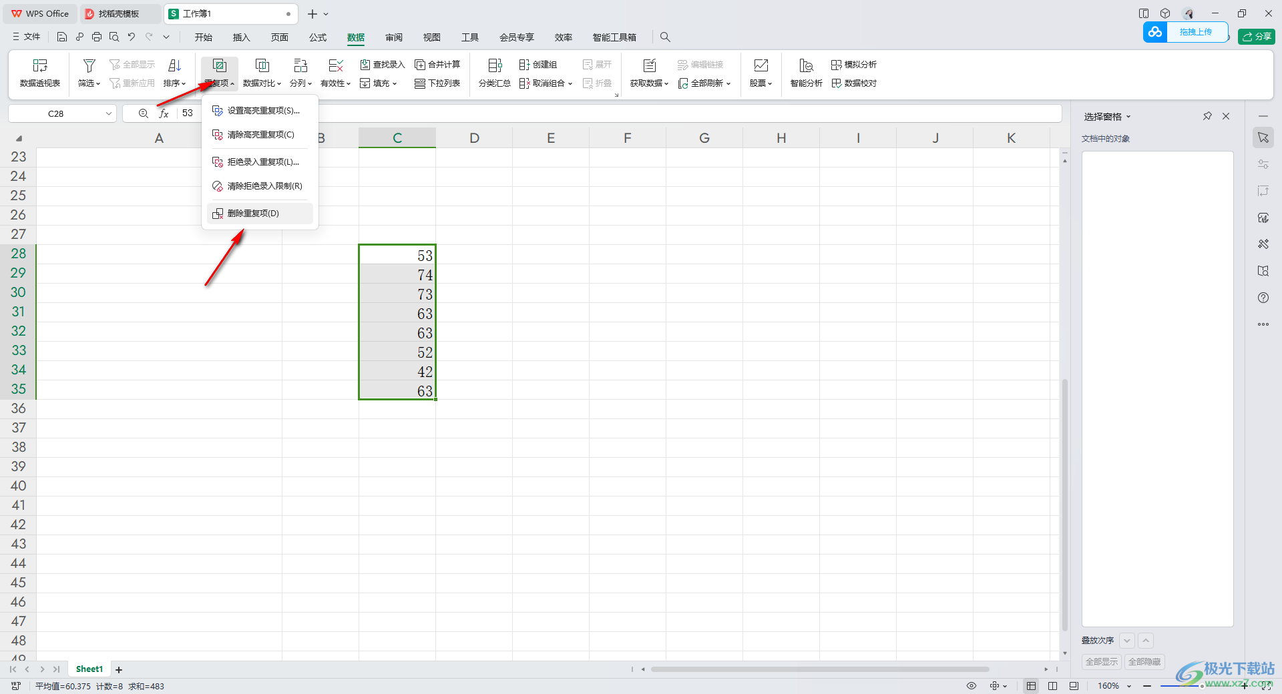Click the zoom magnifier beside formula bar

pyautogui.click(x=143, y=113)
